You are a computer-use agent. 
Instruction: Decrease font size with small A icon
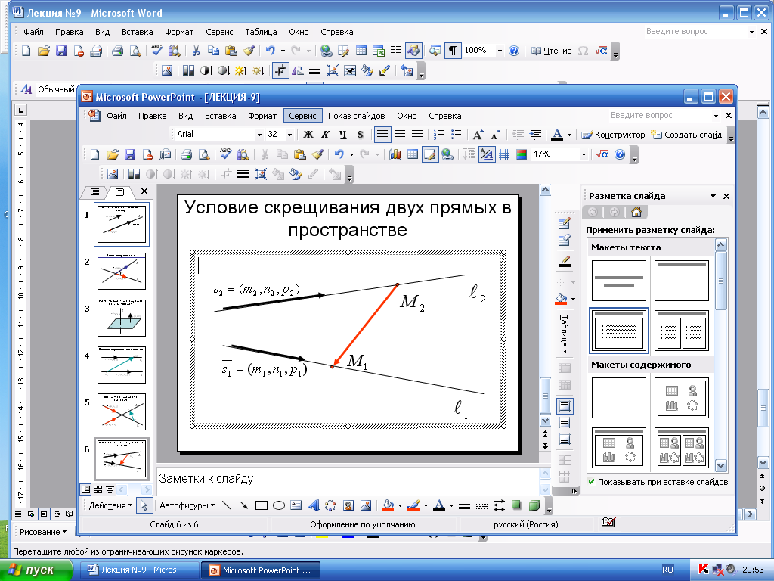tap(495, 135)
